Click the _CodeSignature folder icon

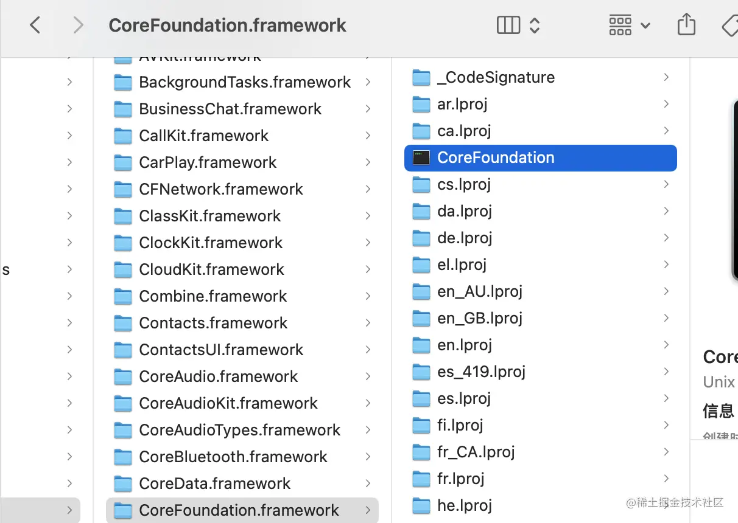(421, 78)
